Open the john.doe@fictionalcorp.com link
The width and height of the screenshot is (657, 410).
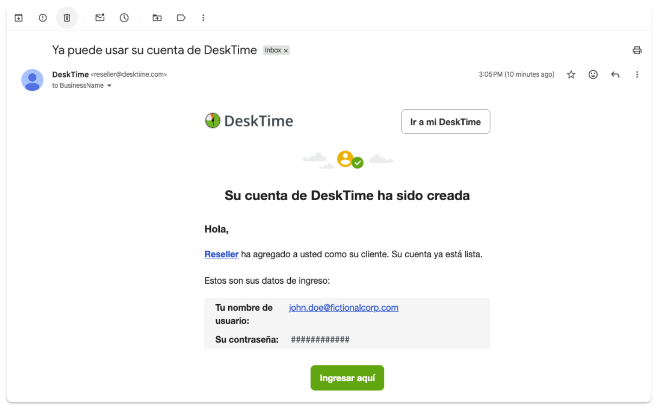pyautogui.click(x=344, y=307)
